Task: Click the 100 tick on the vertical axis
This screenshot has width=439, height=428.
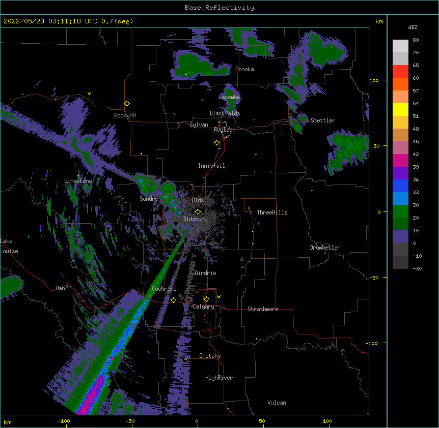Action: click(374, 81)
